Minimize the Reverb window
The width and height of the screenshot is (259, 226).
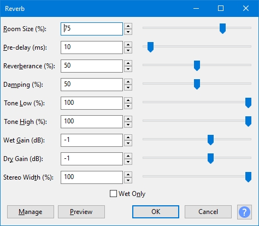pyautogui.click(x=196, y=8)
